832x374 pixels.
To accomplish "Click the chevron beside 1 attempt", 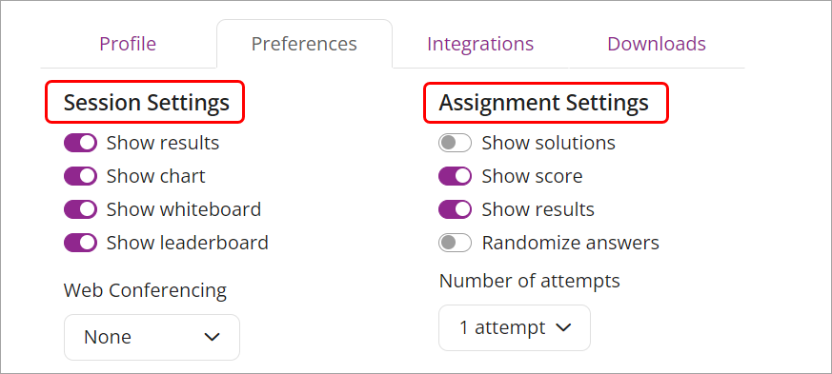I will (563, 327).
